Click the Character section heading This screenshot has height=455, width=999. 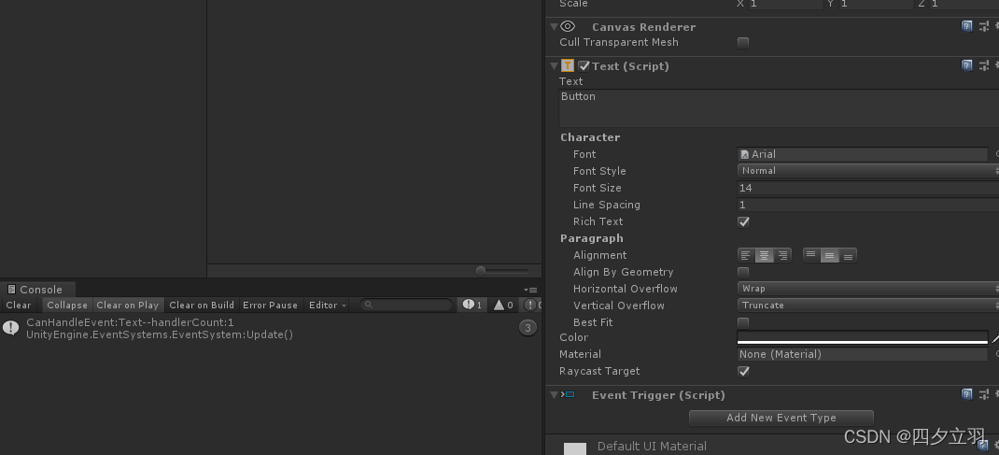point(590,137)
